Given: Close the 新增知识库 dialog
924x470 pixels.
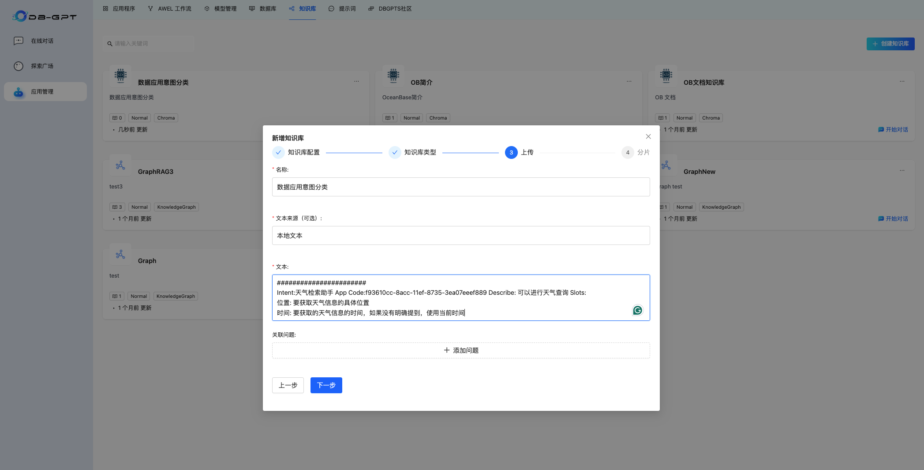Looking at the screenshot, I should click(648, 137).
